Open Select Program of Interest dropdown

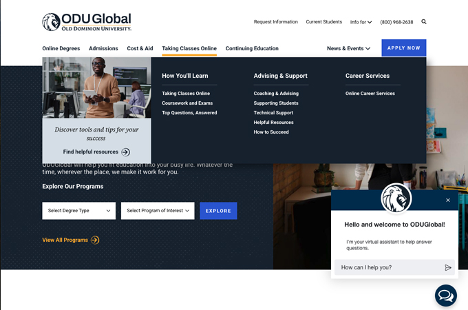(158, 211)
